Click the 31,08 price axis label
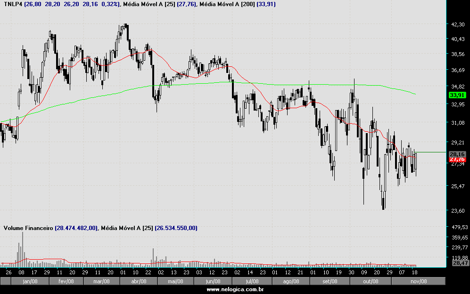 pyautogui.click(x=458, y=123)
